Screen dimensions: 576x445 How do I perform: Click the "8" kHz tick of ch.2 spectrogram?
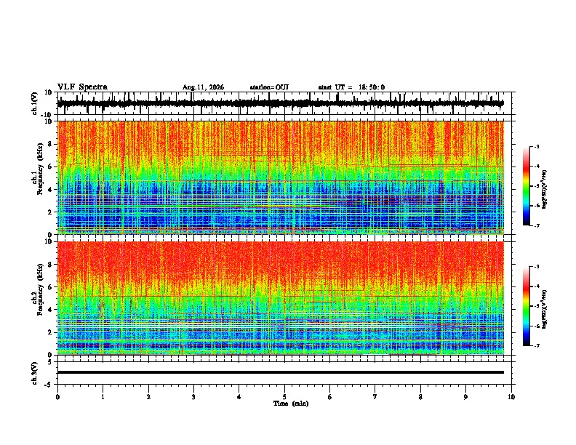[50, 265]
